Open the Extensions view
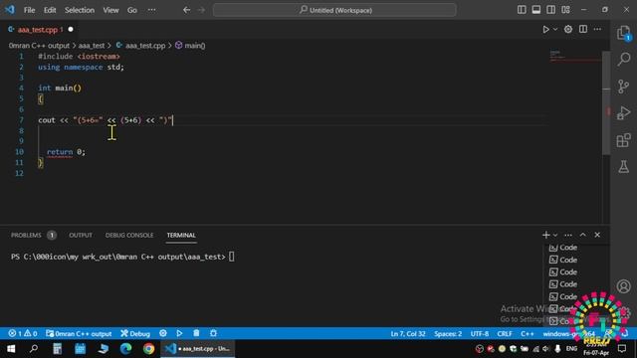This screenshot has width=637, height=358. point(624,140)
